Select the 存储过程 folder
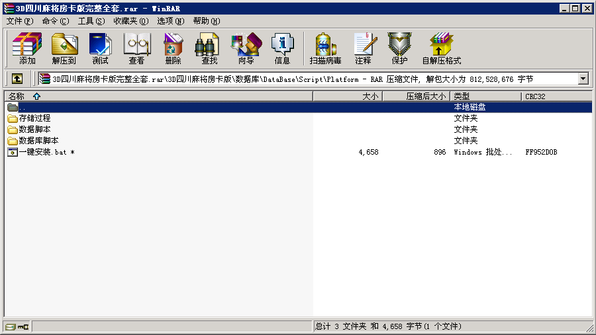This screenshot has width=596, height=335. coord(34,118)
